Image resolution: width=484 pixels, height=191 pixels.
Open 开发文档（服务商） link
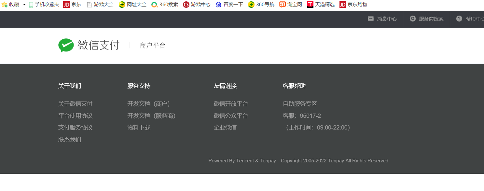point(152,116)
